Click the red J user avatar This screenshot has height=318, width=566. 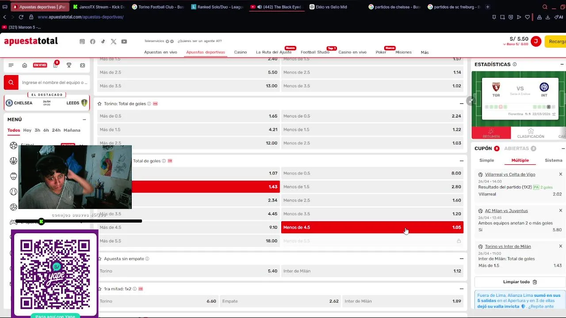click(535, 42)
